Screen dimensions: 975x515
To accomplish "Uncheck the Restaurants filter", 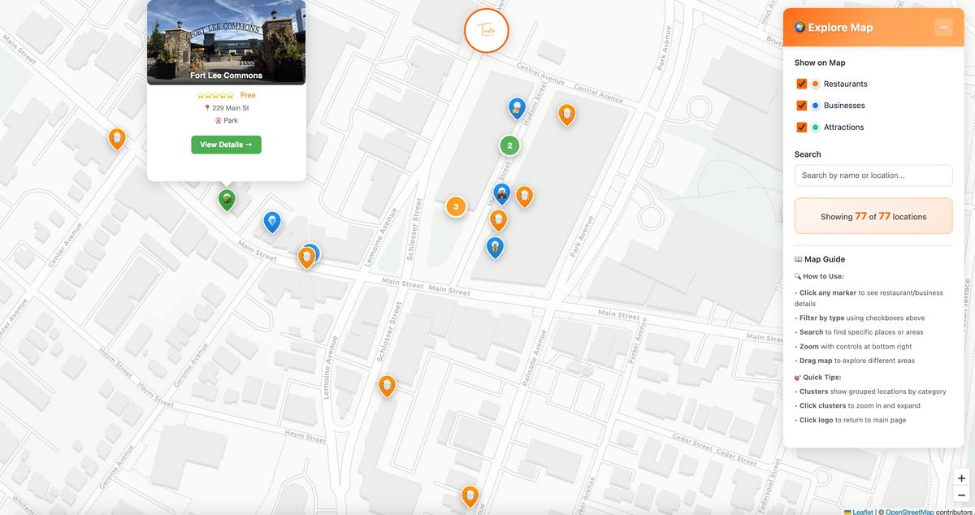I will tap(800, 83).
